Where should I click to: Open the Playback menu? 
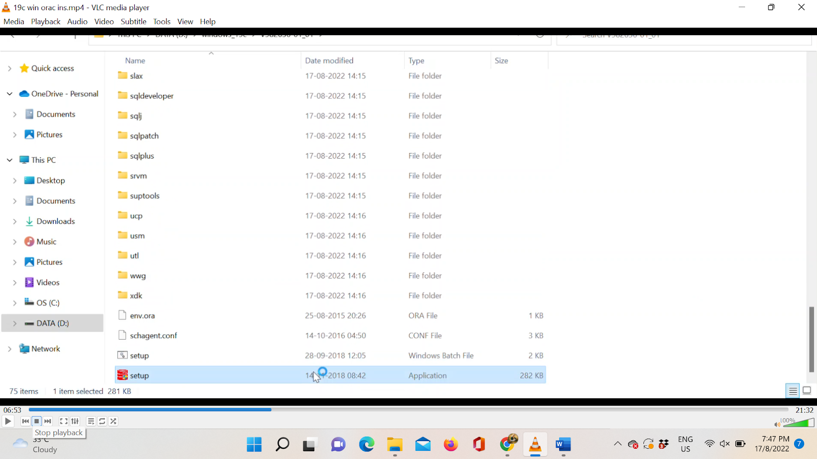(45, 21)
